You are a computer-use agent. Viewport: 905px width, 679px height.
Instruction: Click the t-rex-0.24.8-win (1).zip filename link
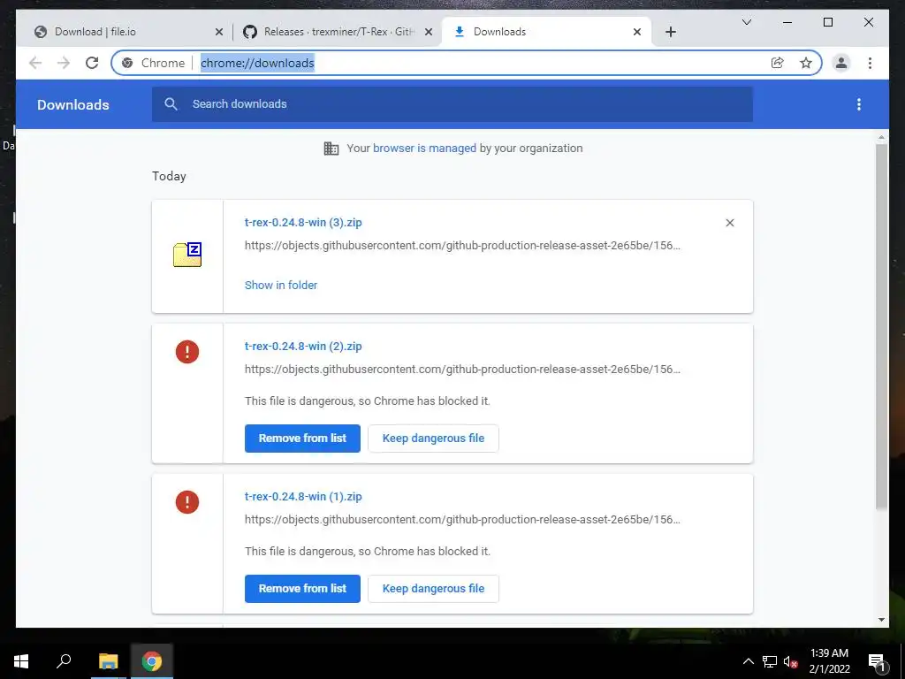(303, 497)
